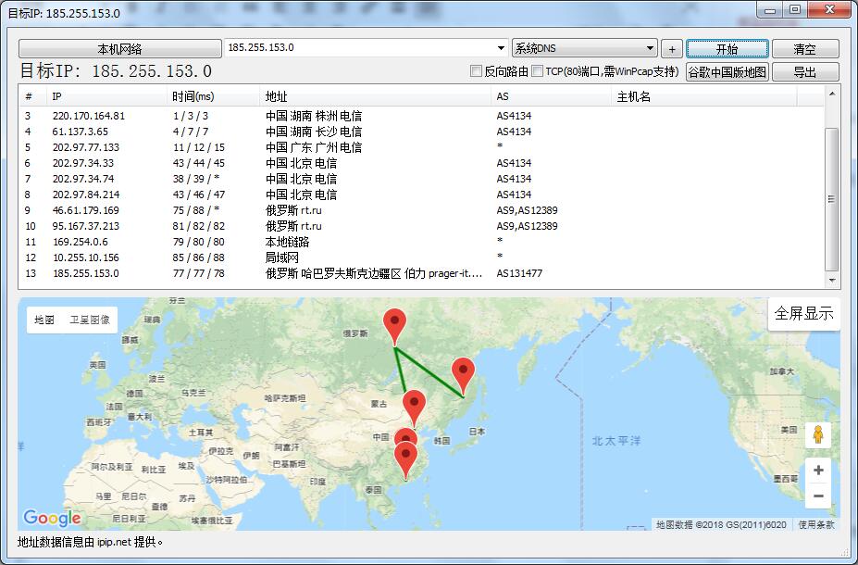Open the 使用条款 link on the map

pyautogui.click(x=815, y=524)
